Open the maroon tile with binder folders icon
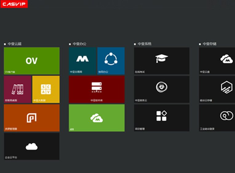Image resolution: width=235 pixels, height=173 pixels. pyautogui.click(x=18, y=89)
